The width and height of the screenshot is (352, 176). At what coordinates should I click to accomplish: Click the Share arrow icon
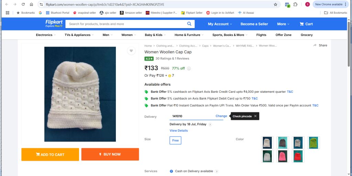(315, 45)
